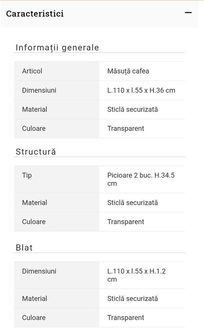Screen dimensions: 204x333
Task: Select Sticlă securizată in Blat table
Action: 133,298
